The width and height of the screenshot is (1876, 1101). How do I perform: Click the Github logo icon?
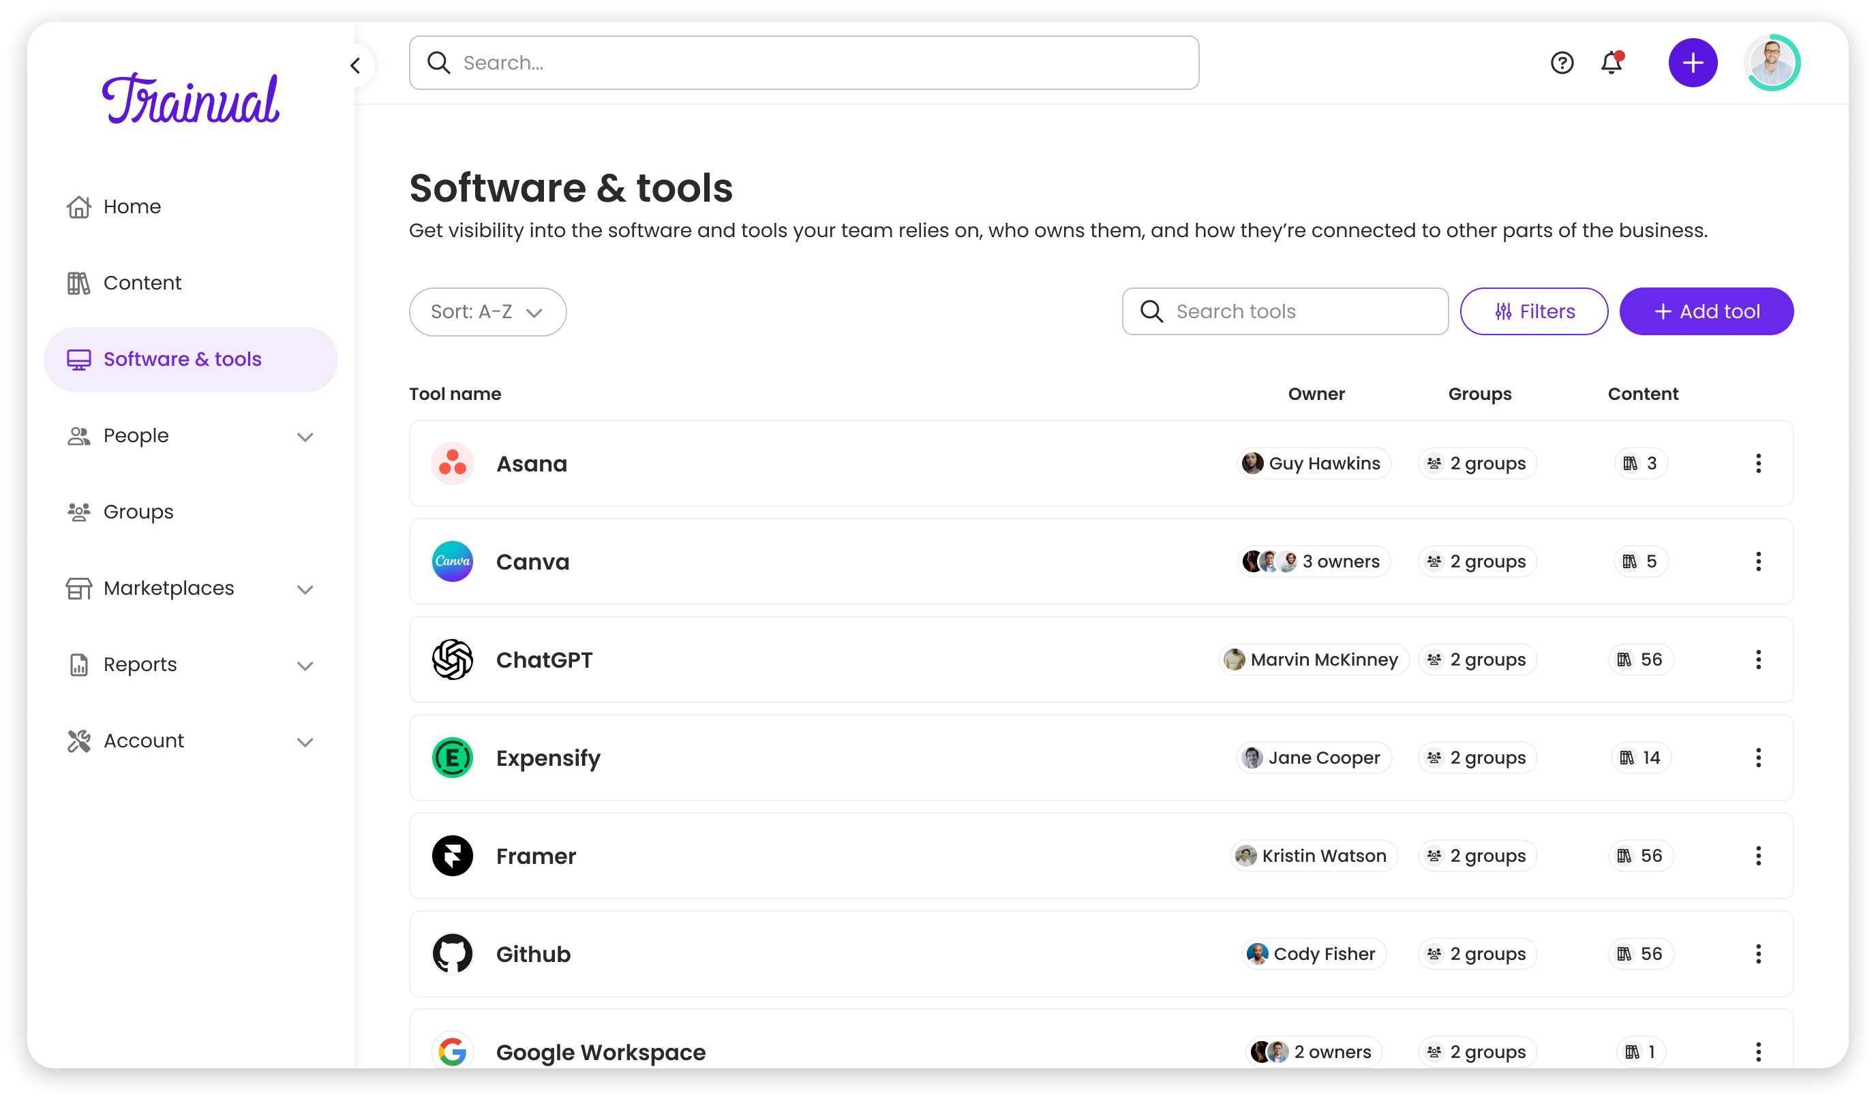[x=452, y=954]
